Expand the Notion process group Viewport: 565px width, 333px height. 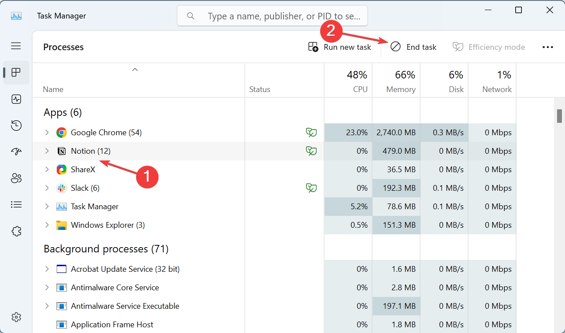coord(47,151)
